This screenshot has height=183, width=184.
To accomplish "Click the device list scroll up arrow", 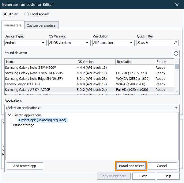I will [177, 61].
